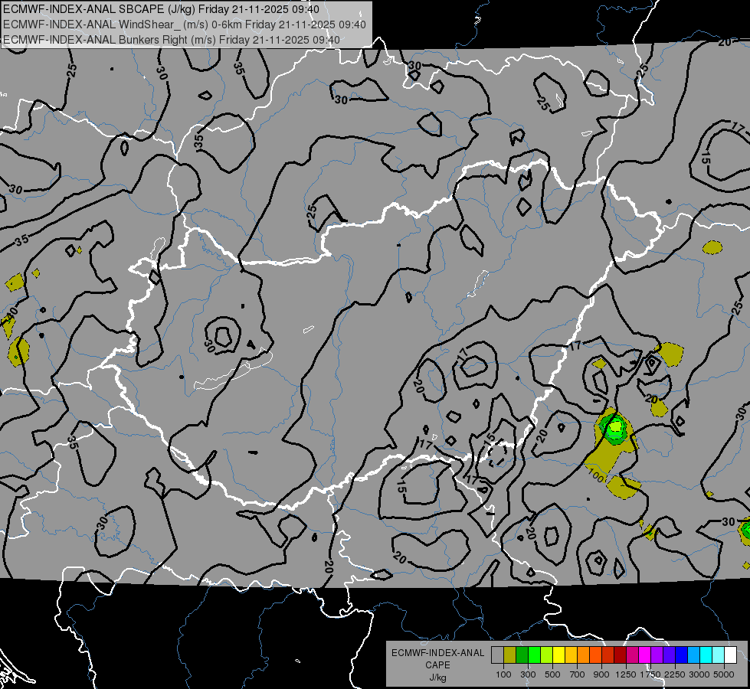Click the legend value 100
Screen dimensions: 750x689
tap(503, 674)
